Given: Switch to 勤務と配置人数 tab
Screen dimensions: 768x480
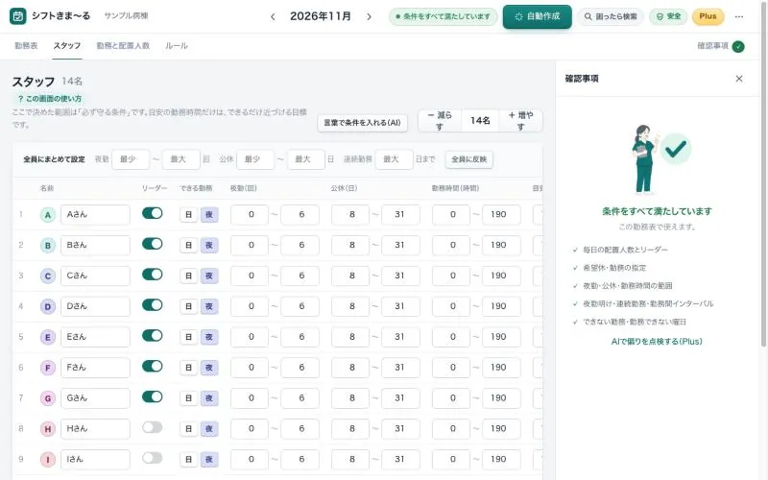Looking at the screenshot, I should coord(123,45).
